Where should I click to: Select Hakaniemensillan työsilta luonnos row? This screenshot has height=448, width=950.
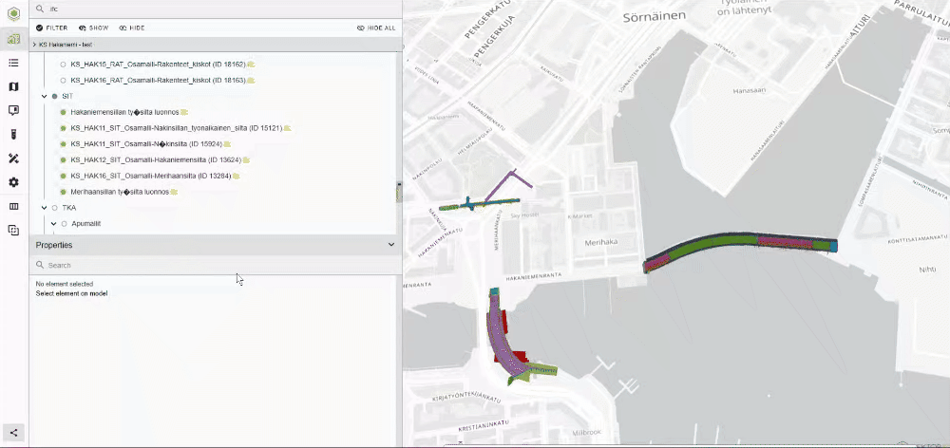pyautogui.click(x=124, y=112)
